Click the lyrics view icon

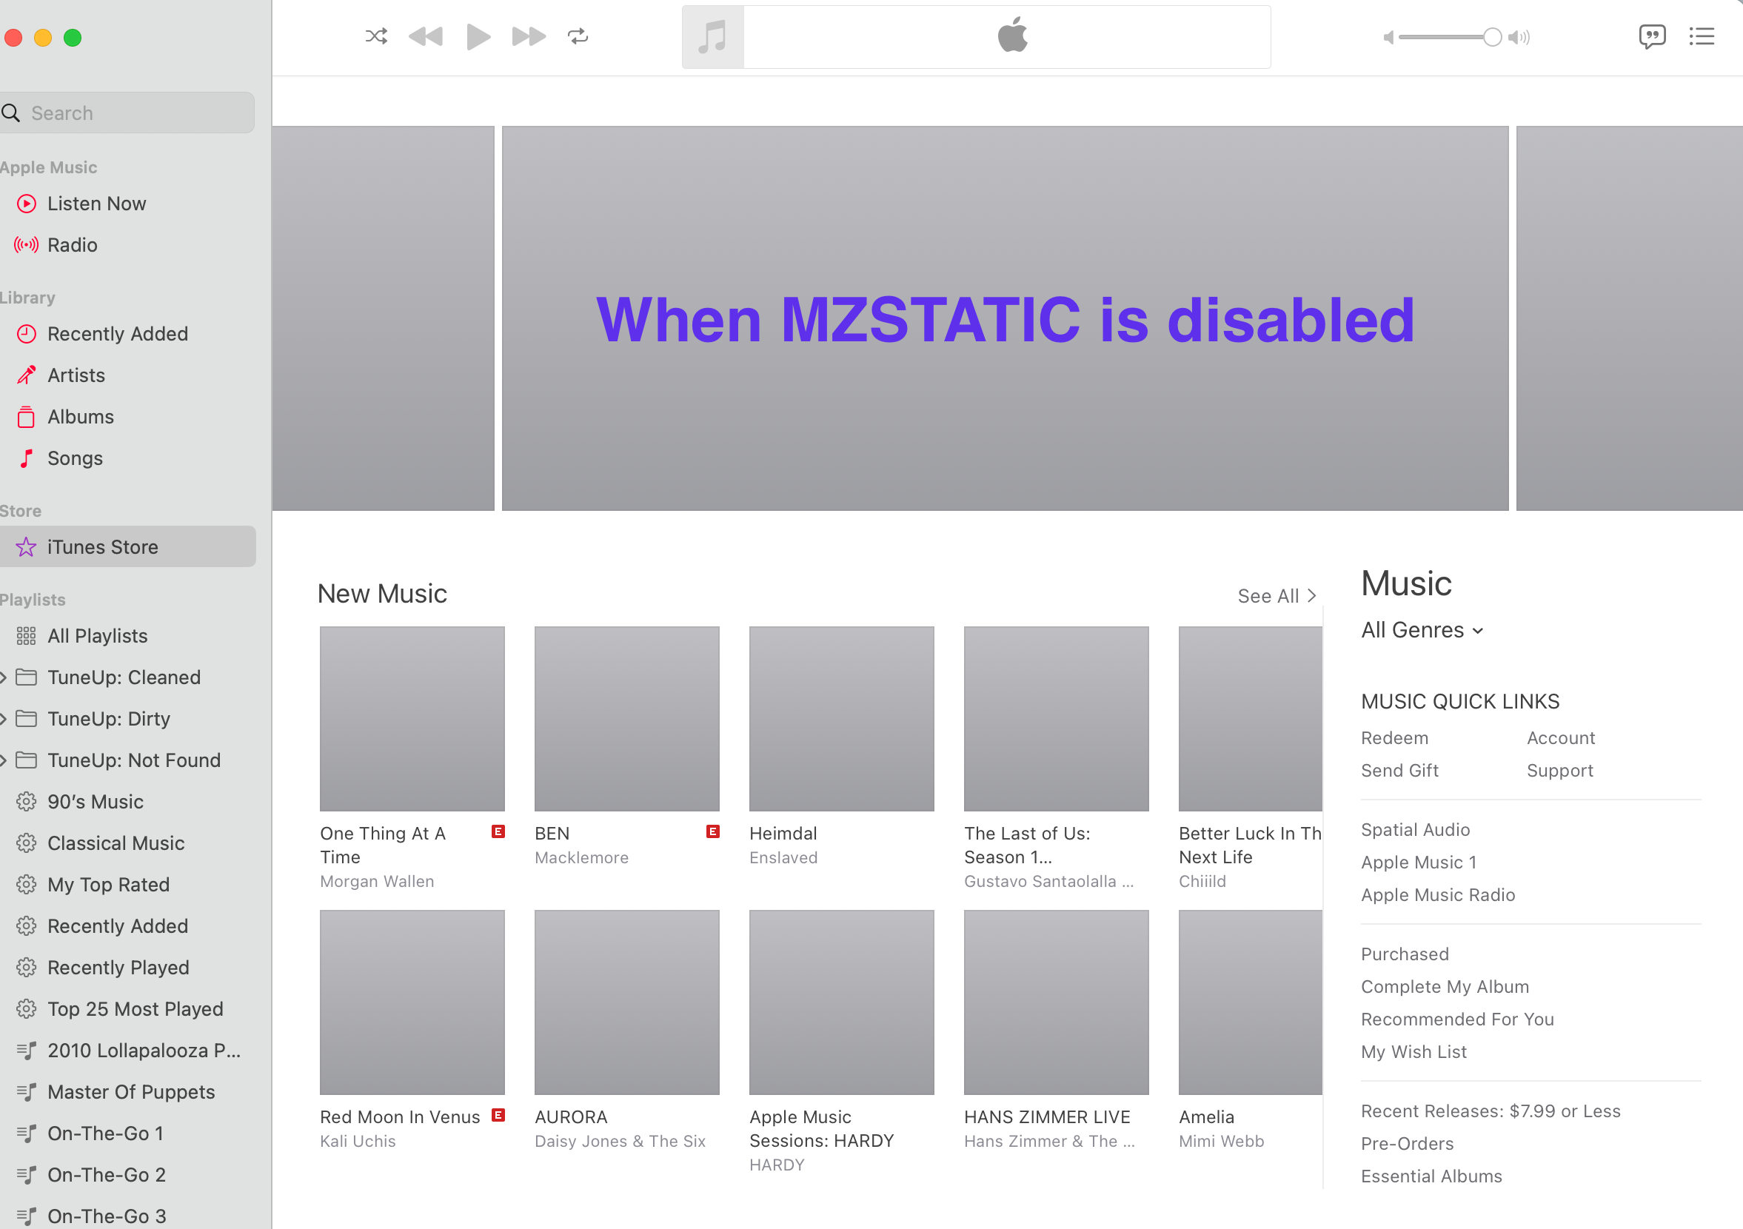point(1650,36)
